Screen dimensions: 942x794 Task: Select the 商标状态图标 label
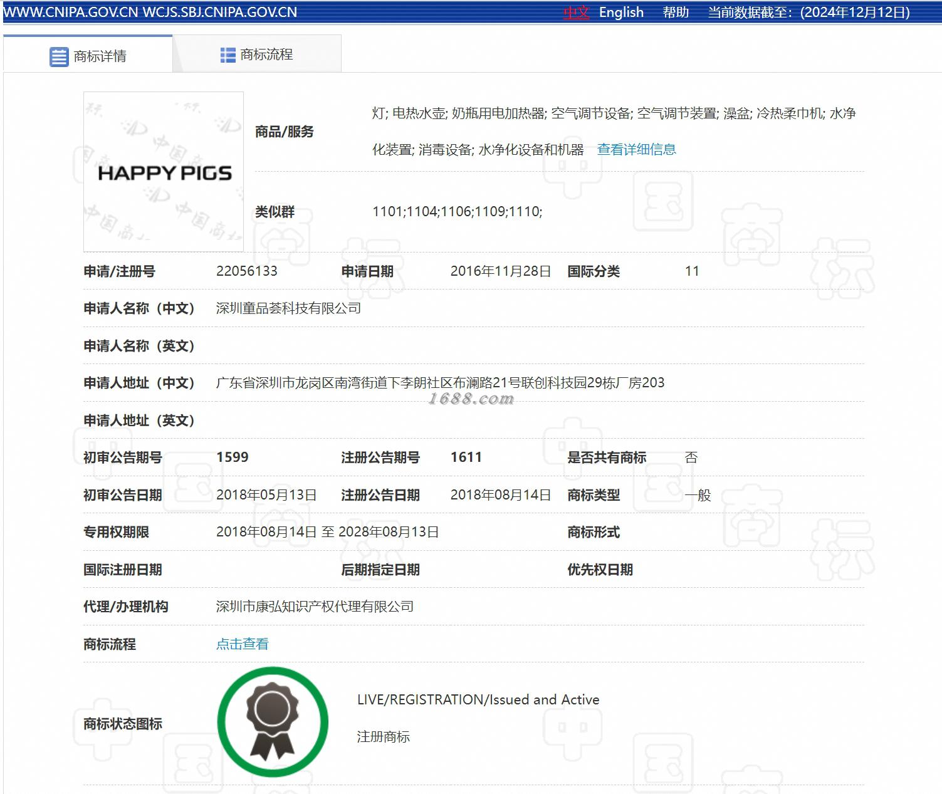[123, 723]
